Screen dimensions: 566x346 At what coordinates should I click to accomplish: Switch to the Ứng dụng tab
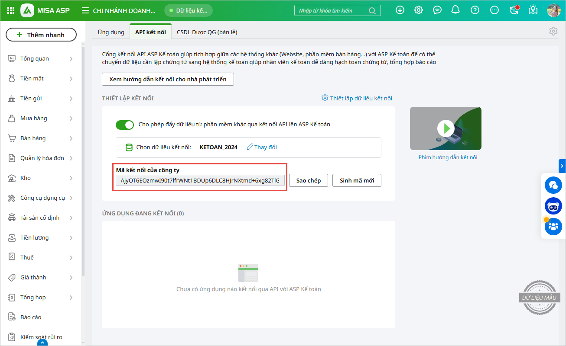111,32
